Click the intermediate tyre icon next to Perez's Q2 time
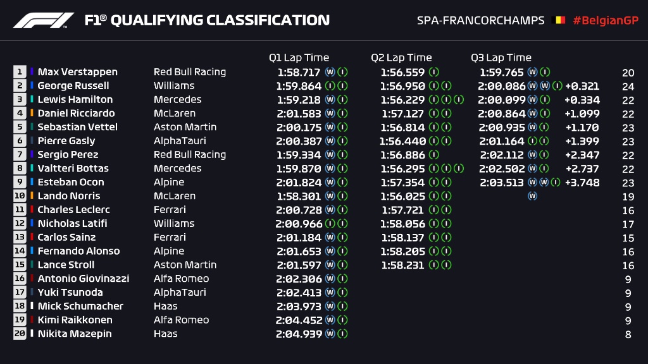The image size is (648, 364). (433, 155)
